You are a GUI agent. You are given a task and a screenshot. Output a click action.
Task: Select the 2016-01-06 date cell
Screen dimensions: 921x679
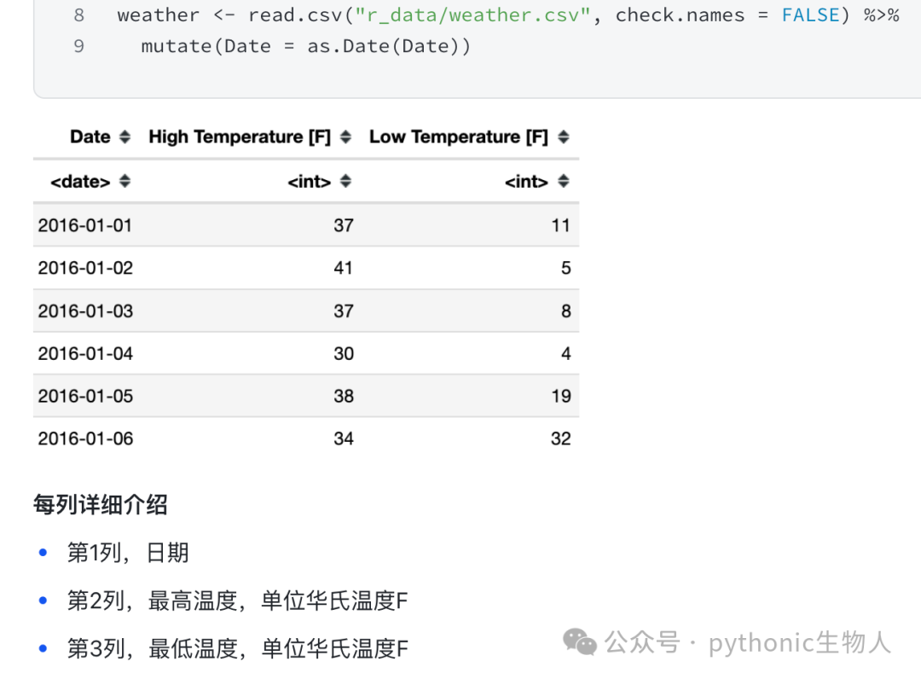coord(85,438)
